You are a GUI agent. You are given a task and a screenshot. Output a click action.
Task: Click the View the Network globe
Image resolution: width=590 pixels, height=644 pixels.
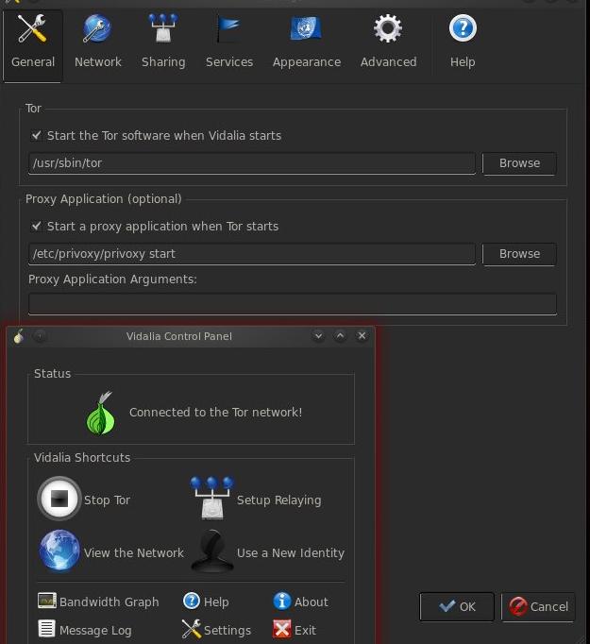tap(59, 552)
